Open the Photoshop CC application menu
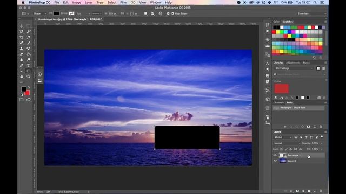The image size is (346, 194). point(39,2)
